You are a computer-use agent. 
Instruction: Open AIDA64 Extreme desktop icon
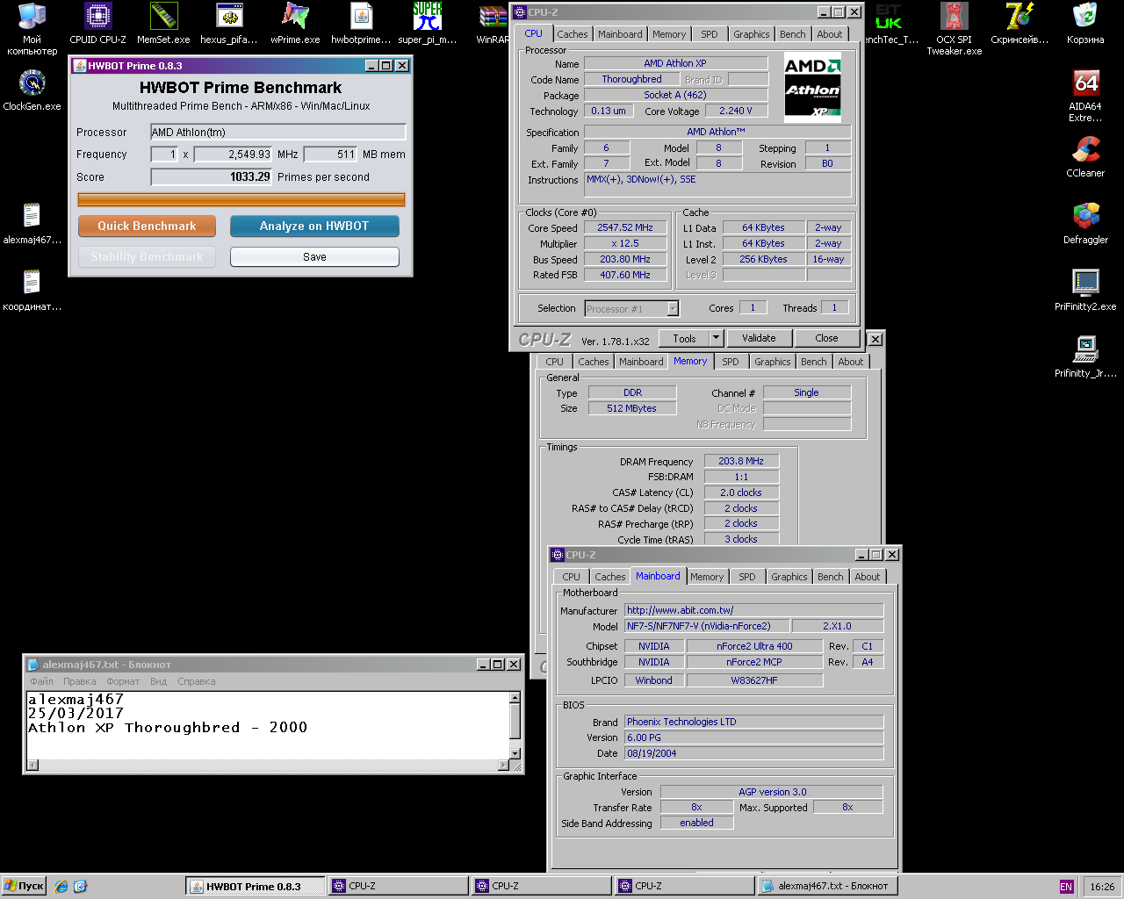(x=1085, y=96)
